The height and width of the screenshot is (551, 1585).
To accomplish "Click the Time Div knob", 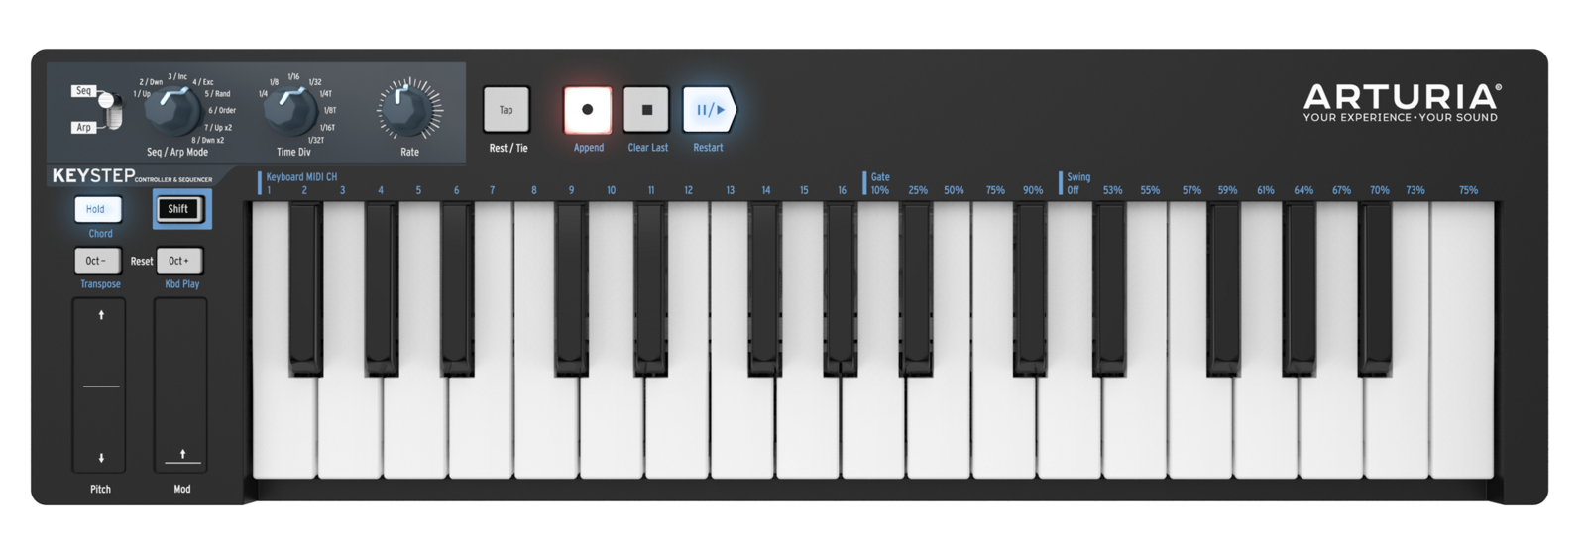I will 290,110.
